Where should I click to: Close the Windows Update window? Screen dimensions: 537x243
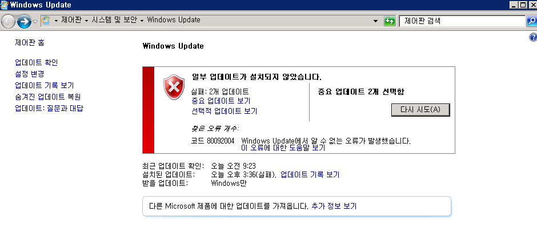point(532,5)
